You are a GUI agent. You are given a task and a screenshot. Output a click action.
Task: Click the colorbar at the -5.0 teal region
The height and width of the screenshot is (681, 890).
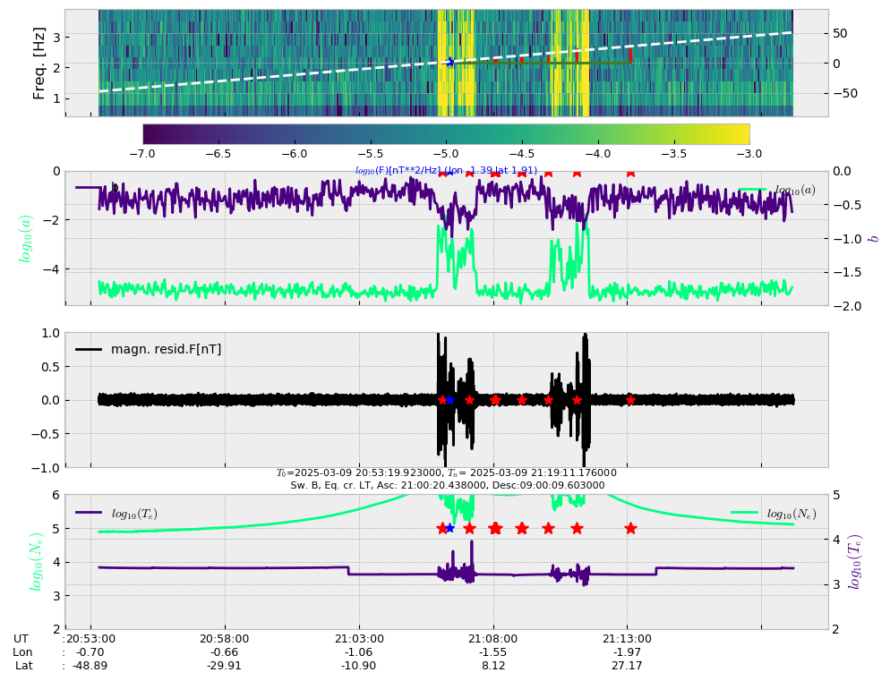[x=447, y=134]
